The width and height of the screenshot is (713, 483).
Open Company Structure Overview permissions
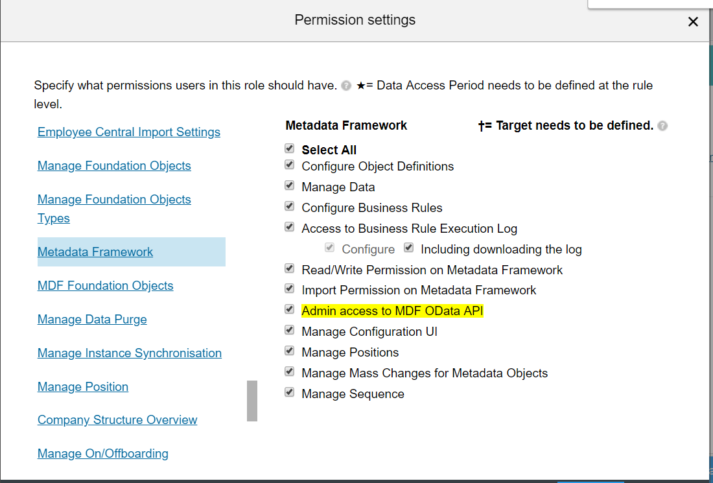[117, 419]
